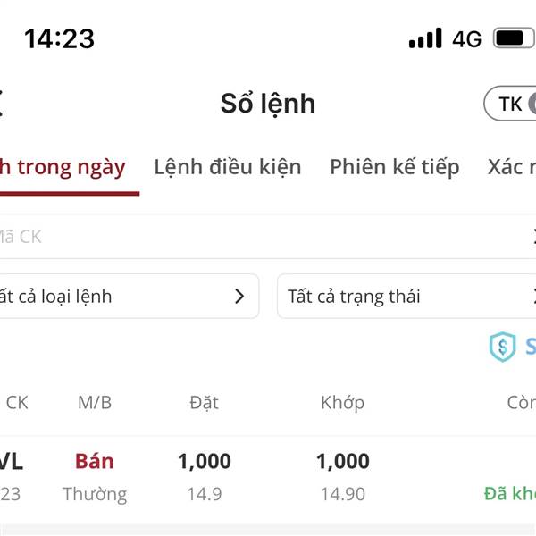Open the 'Xác' tab at right edge
Viewport: 536px width, 536px height.
coord(512,168)
